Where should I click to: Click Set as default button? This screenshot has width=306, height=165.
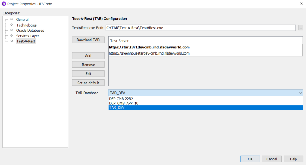tap(88, 83)
